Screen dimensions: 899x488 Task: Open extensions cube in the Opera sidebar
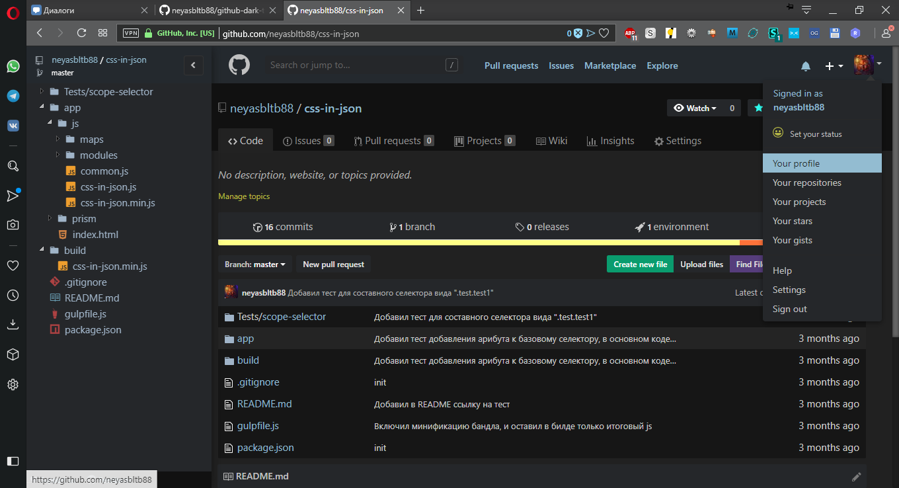(13, 354)
